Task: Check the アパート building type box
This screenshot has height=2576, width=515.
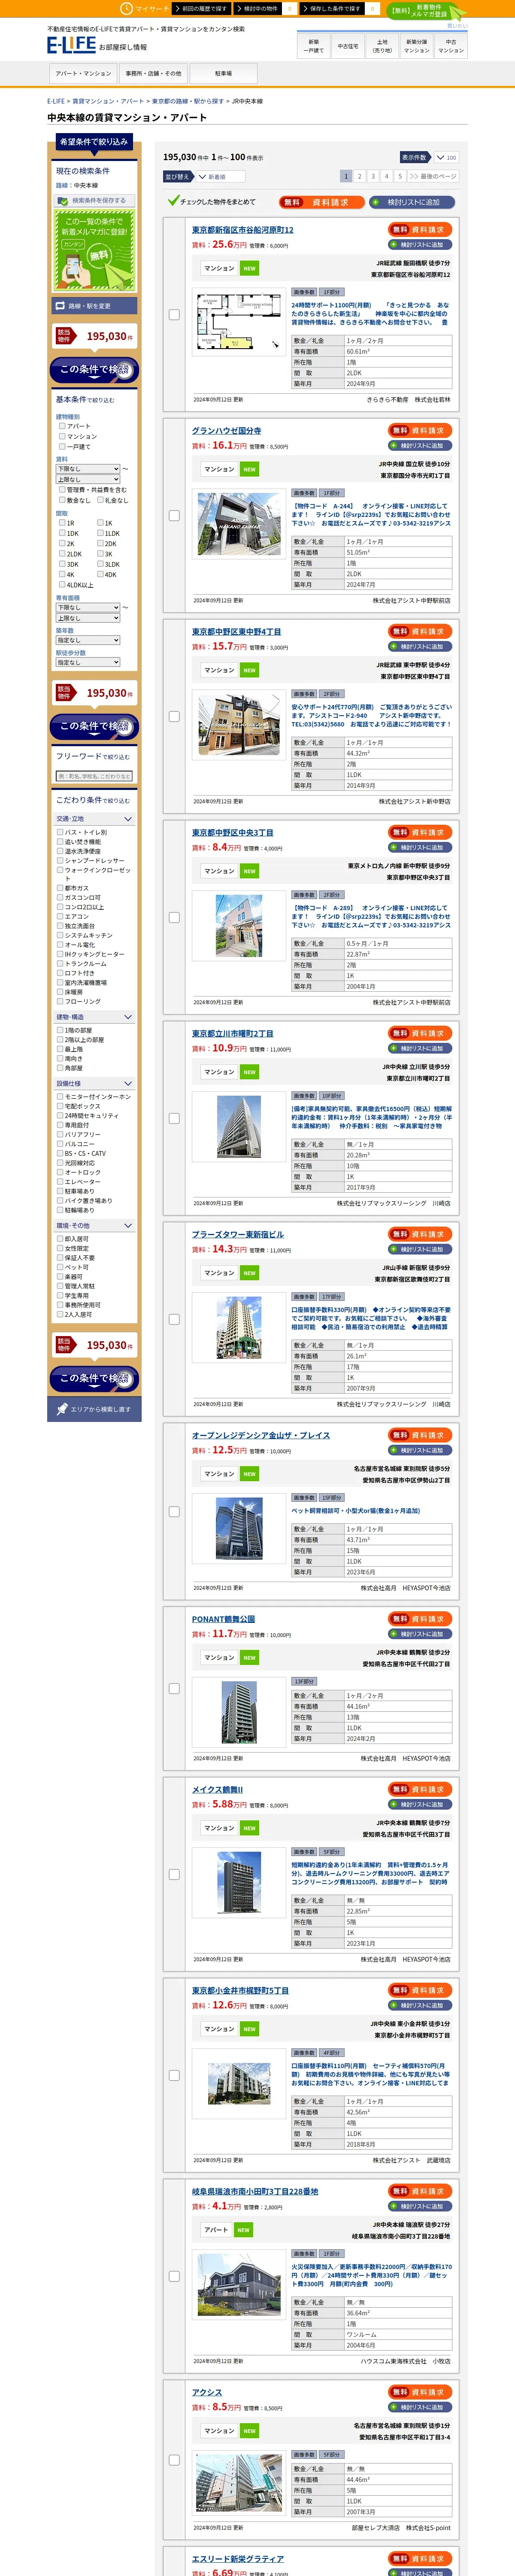Action: click(62, 426)
